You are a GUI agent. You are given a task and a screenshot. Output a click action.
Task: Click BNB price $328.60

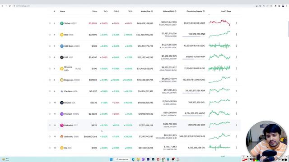pyautogui.click(x=93, y=35)
